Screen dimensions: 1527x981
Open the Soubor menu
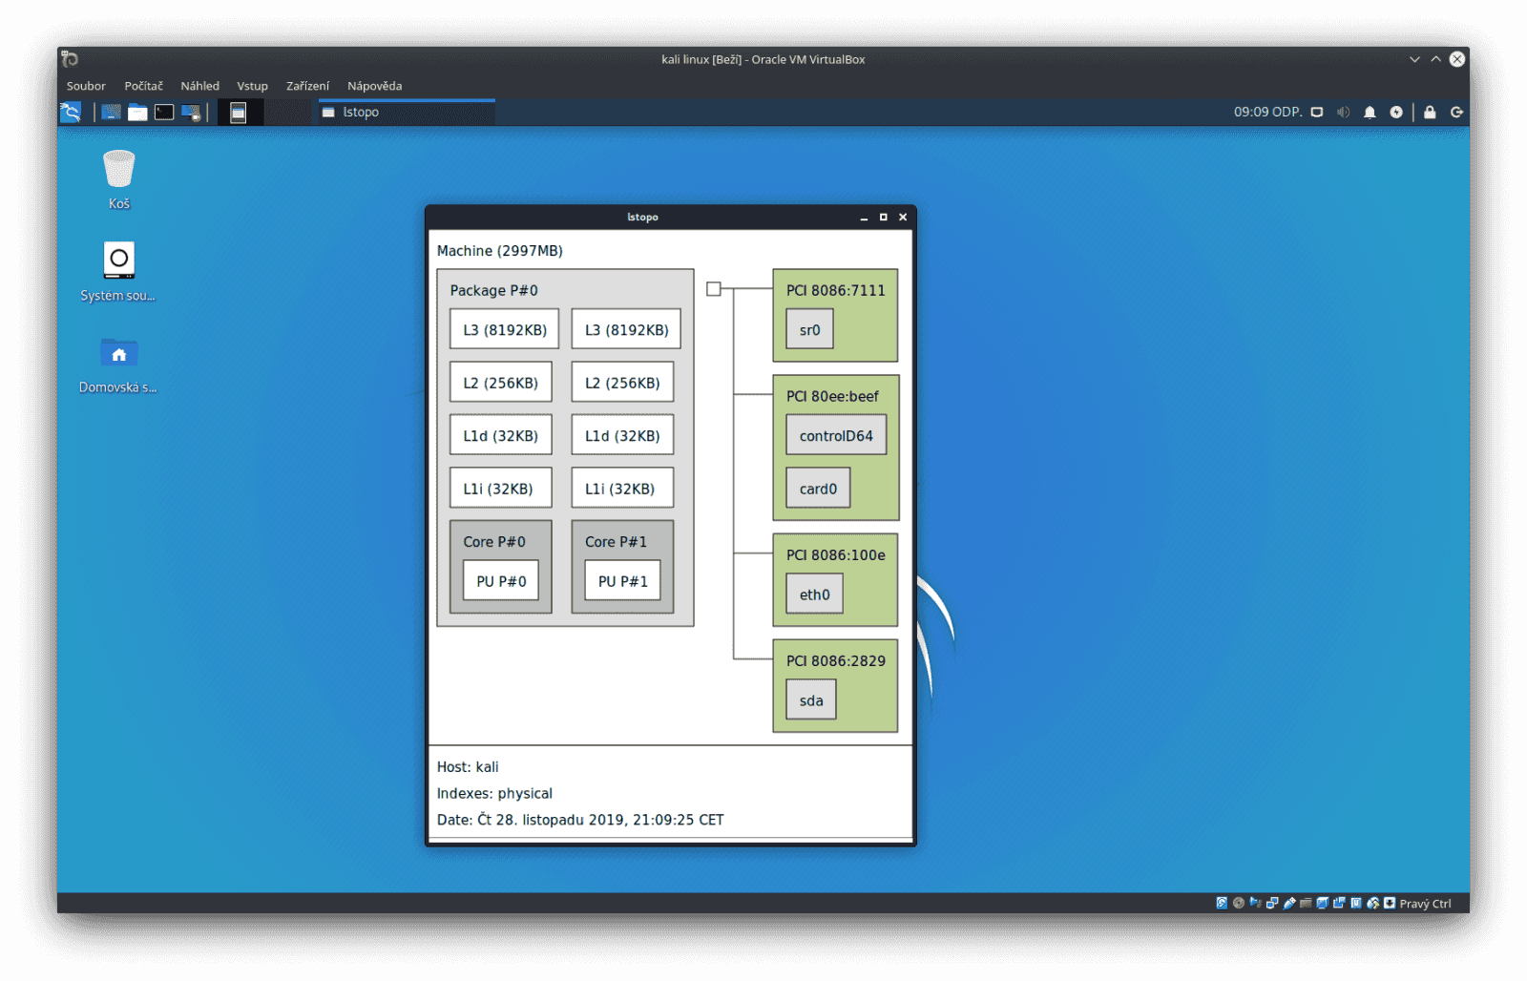86,85
